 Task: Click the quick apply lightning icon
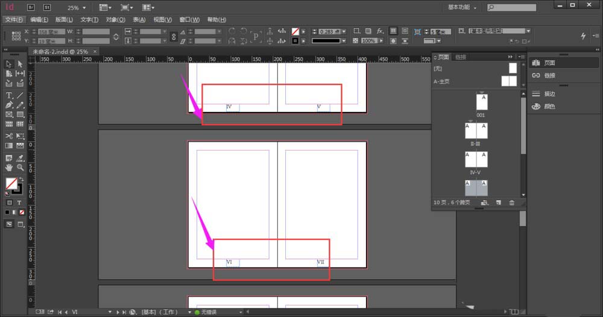[x=583, y=36]
